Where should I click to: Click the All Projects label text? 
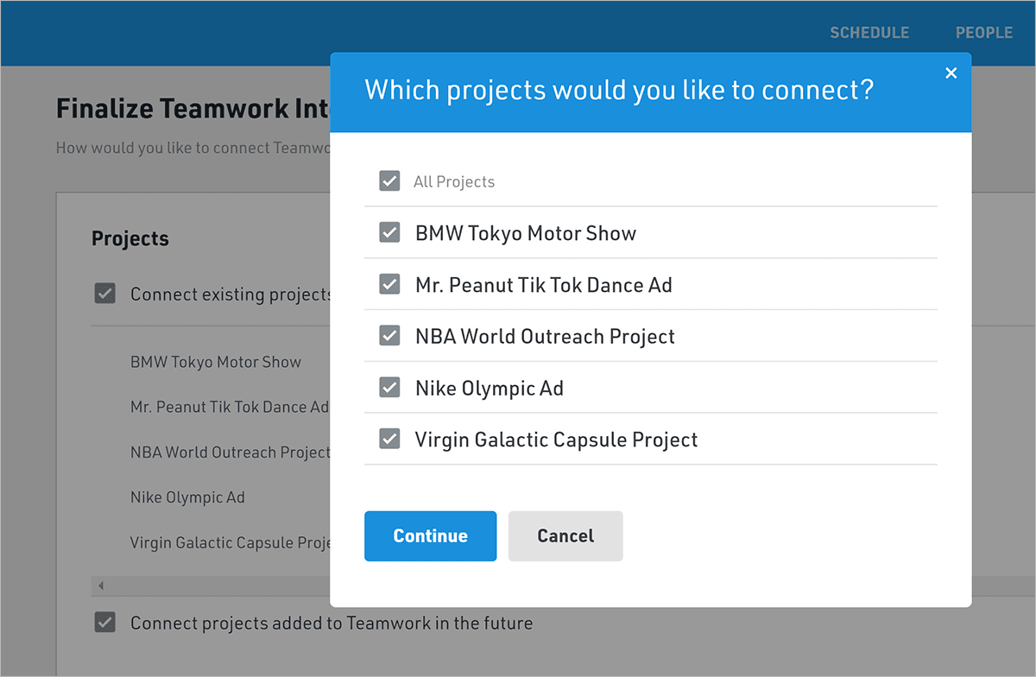coord(453,182)
